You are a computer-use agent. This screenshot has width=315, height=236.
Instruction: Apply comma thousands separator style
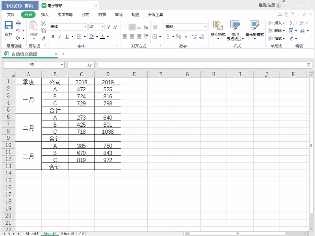[x=186, y=37]
